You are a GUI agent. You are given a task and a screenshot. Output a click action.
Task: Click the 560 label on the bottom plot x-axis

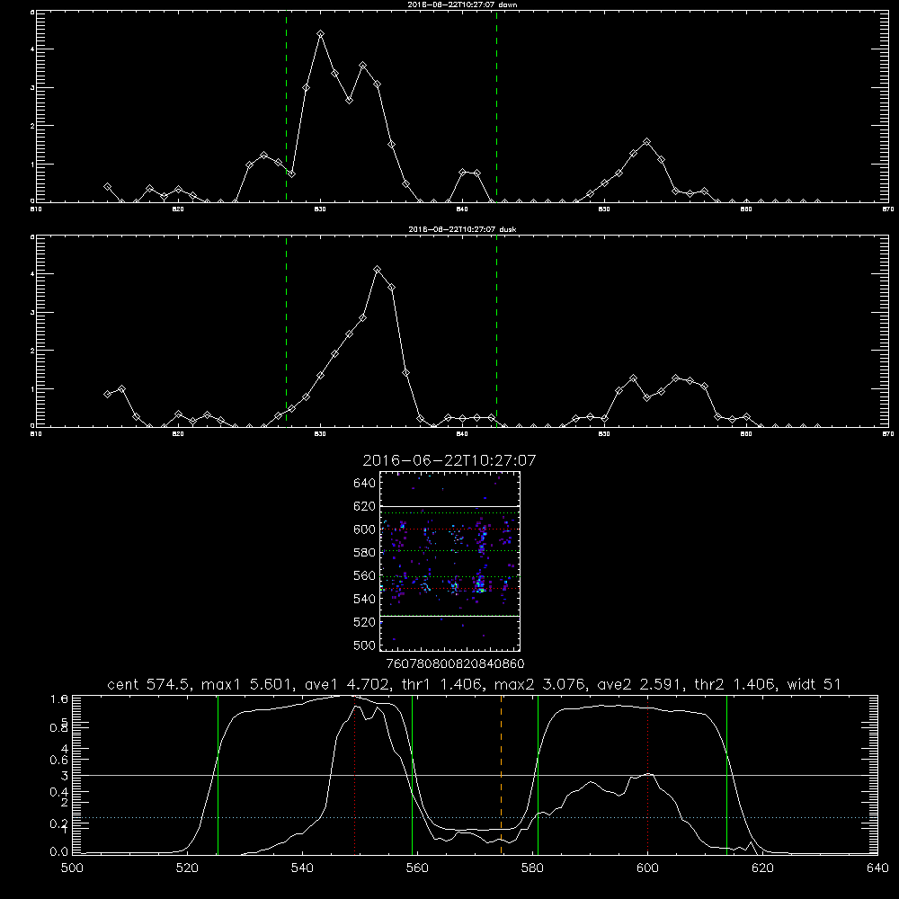point(417,868)
